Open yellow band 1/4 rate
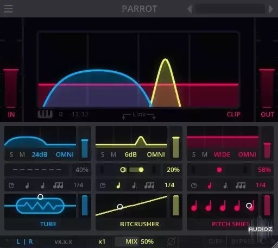 [x=169, y=185]
